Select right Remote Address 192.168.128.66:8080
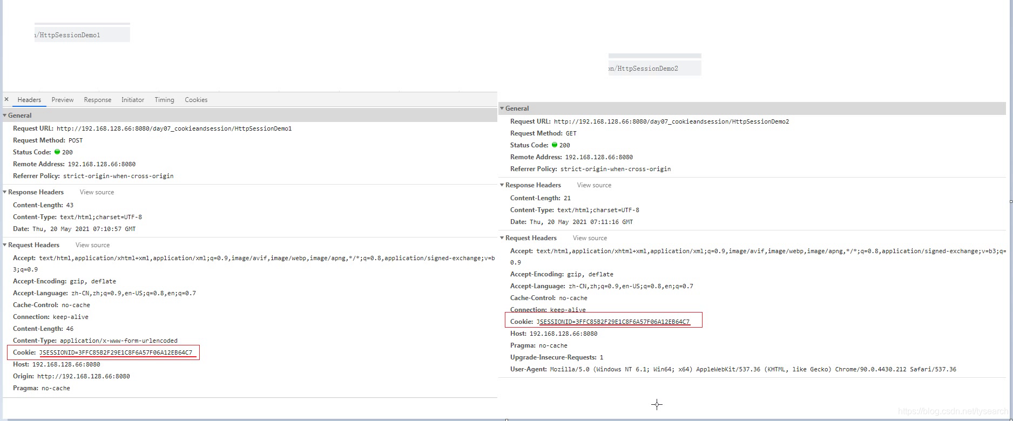The image size is (1013, 421). (599, 157)
